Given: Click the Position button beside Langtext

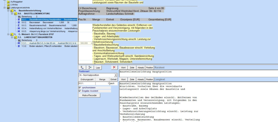Looking at the screenshot, I should pos(150,79).
